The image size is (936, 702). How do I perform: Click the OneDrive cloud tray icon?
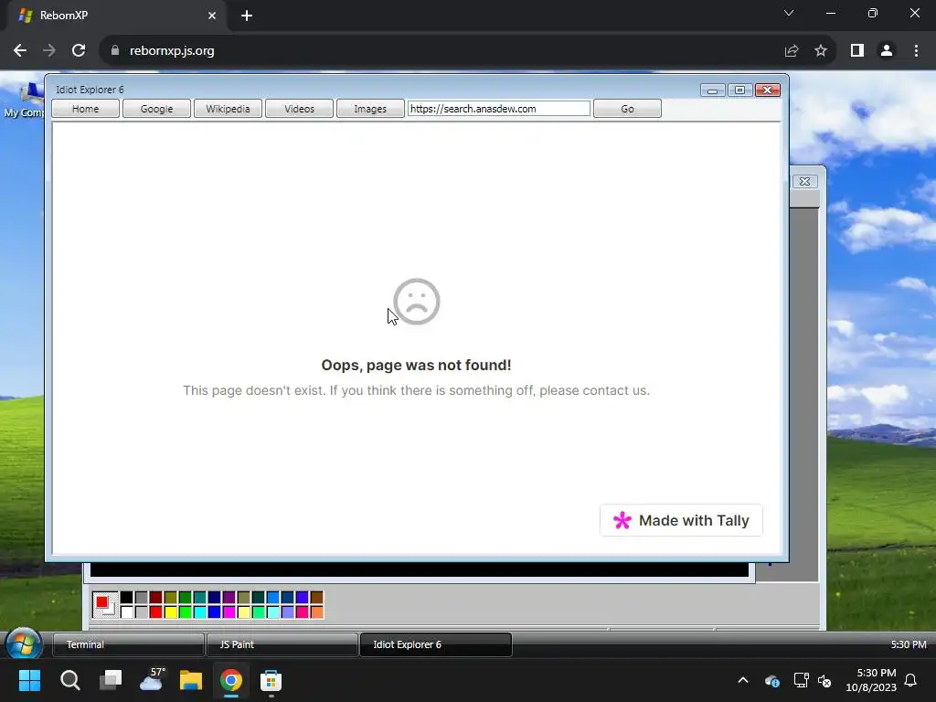pos(771,680)
